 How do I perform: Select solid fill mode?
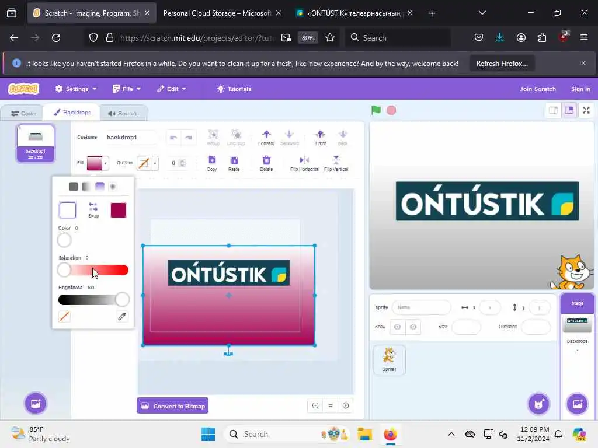[74, 186]
